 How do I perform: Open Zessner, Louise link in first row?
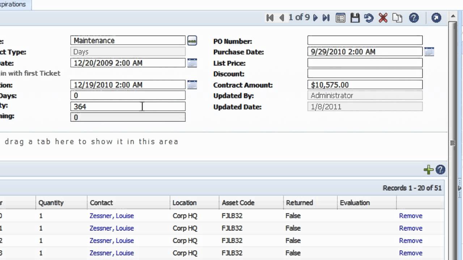(112, 216)
